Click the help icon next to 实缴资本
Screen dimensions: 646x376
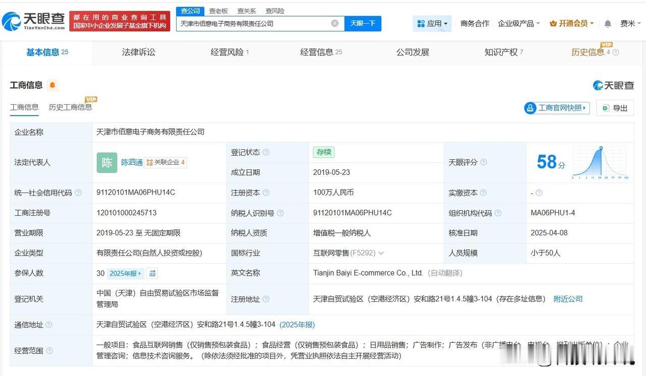pyautogui.click(x=483, y=193)
